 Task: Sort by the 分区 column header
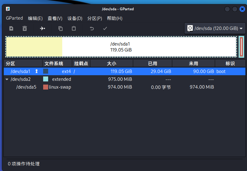23,63
